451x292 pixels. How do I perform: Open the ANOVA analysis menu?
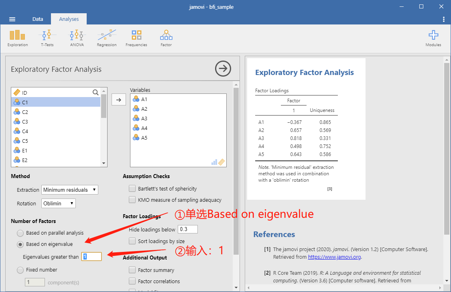(x=77, y=38)
